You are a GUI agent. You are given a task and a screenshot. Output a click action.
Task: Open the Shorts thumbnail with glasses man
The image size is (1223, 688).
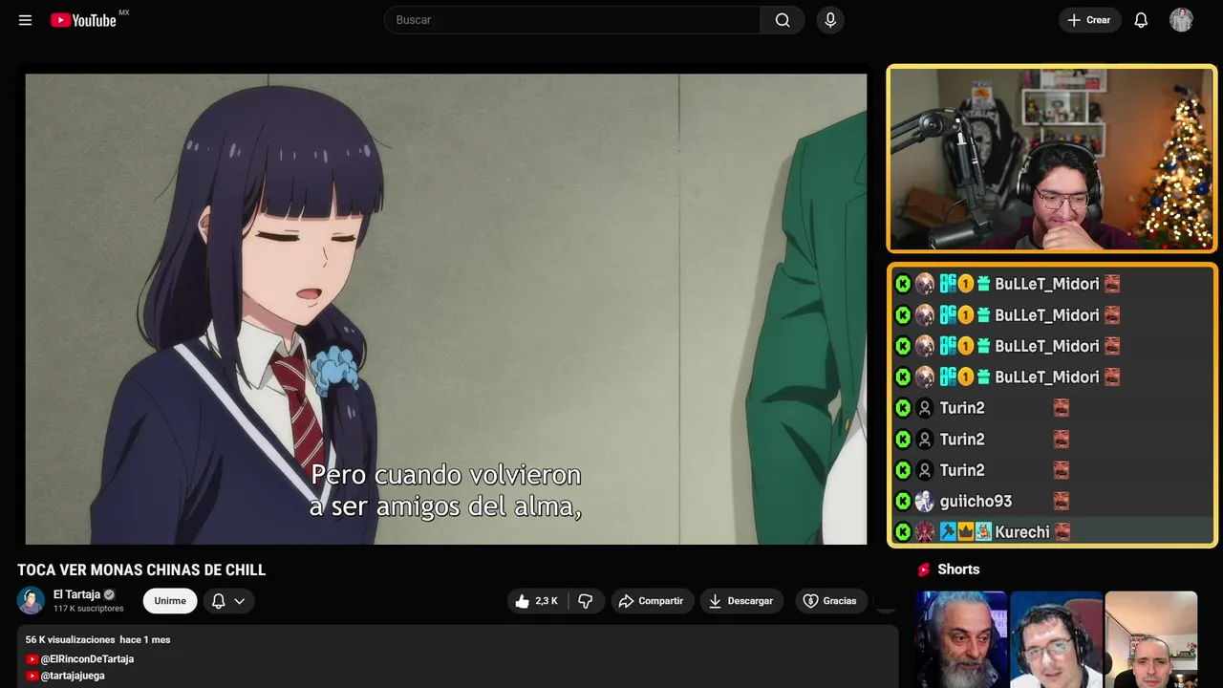coord(1056,639)
